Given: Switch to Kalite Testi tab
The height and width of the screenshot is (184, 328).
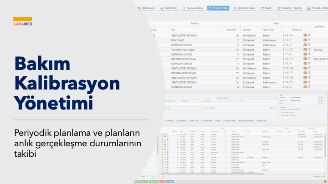Looking at the screenshot, I should coord(169,8).
